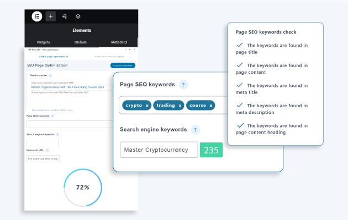Select the Meta SEO tab

click(119, 42)
